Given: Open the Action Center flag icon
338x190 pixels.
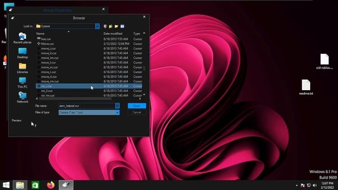Looking at the screenshot, I should [x=303, y=185].
